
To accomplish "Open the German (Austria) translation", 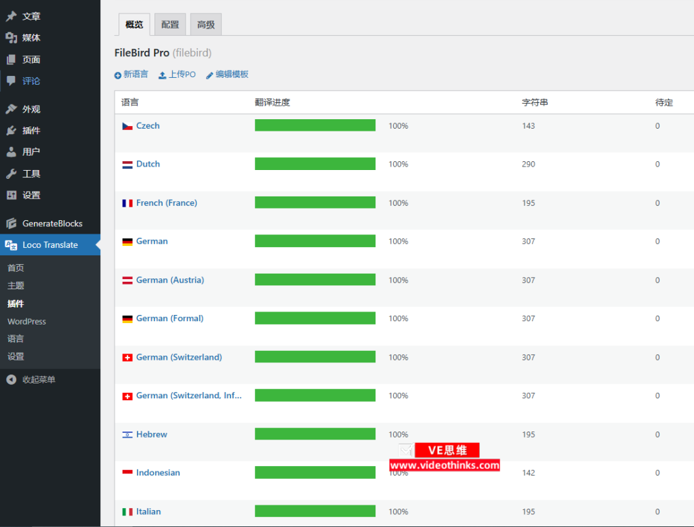I will click(x=170, y=280).
